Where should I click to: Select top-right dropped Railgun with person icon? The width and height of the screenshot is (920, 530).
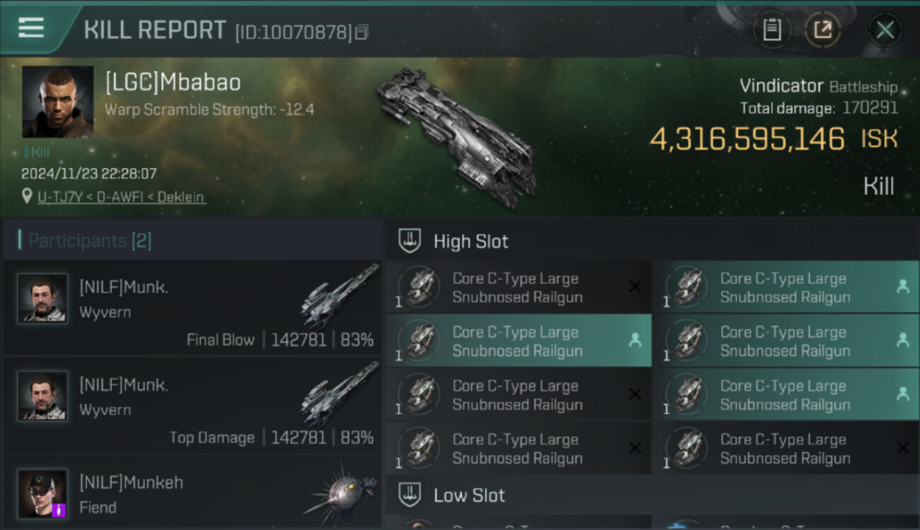(786, 288)
